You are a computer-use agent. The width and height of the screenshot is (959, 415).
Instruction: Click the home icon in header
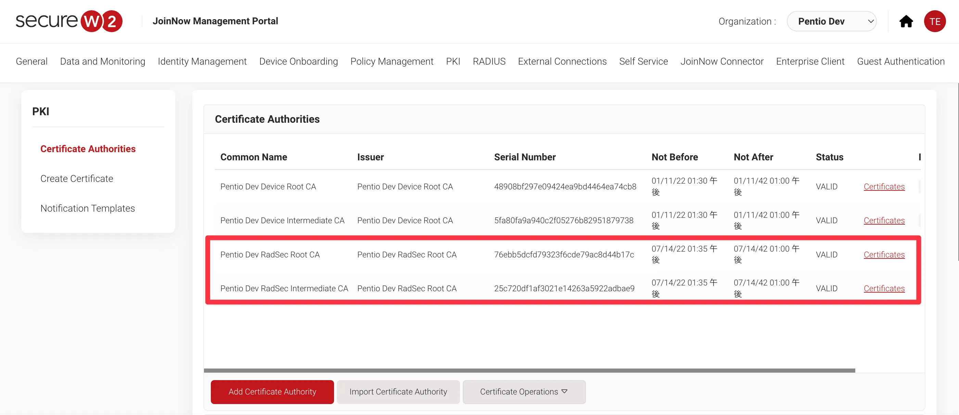click(906, 22)
